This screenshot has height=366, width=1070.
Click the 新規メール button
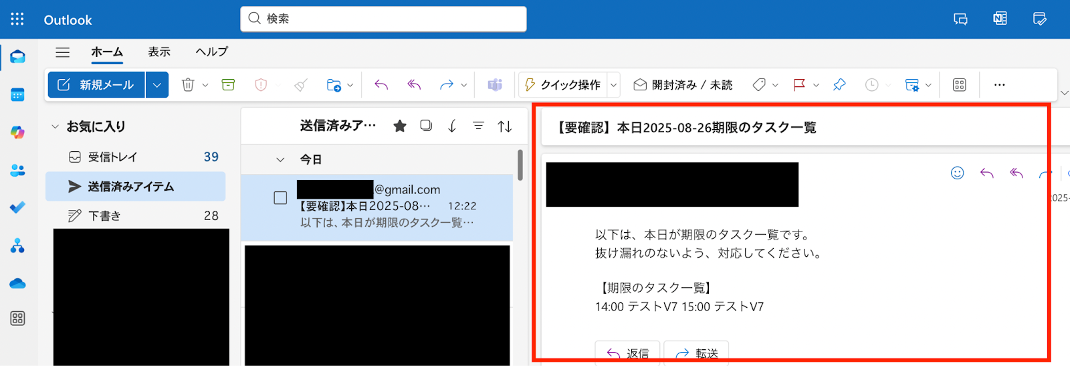click(x=96, y=85)
